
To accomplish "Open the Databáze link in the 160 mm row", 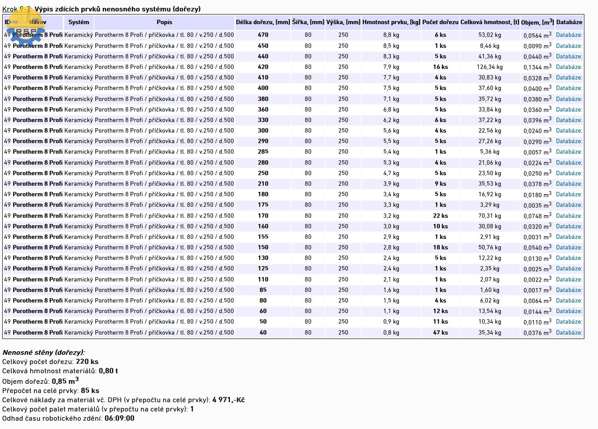I will point(569,226).
